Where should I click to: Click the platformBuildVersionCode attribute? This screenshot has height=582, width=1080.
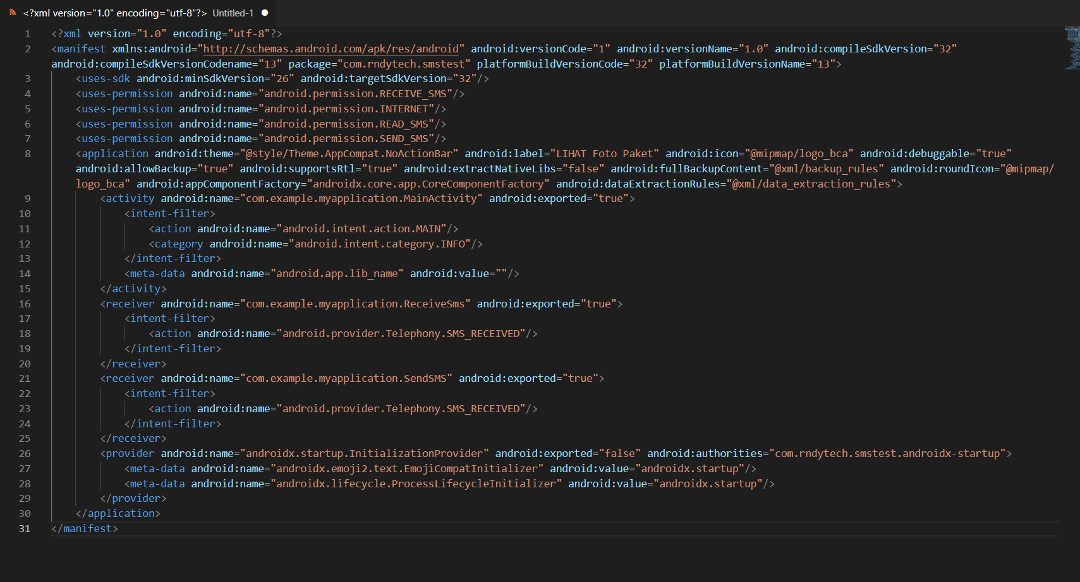pyautogui.click(x=550, y=64)
